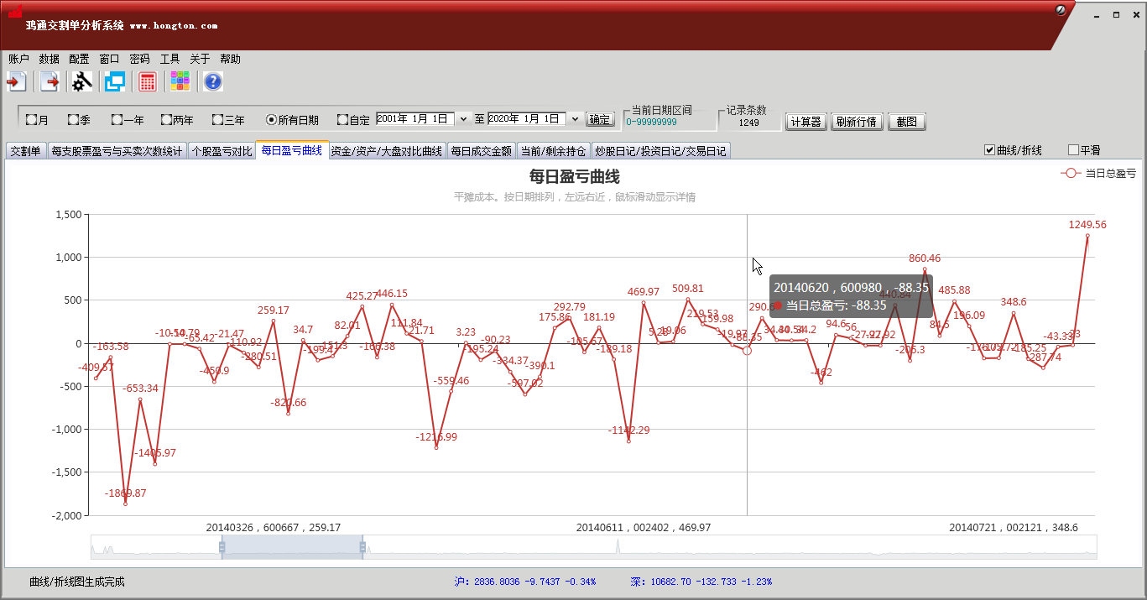Open the 关于 menu
Viewport: 1147px width, 600px height.
pyautogui.click(x=200, y=59)
